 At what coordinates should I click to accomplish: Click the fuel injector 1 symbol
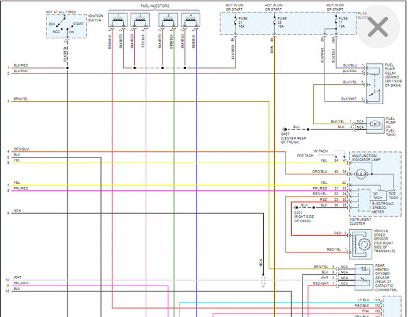click(x=118, y=20)
